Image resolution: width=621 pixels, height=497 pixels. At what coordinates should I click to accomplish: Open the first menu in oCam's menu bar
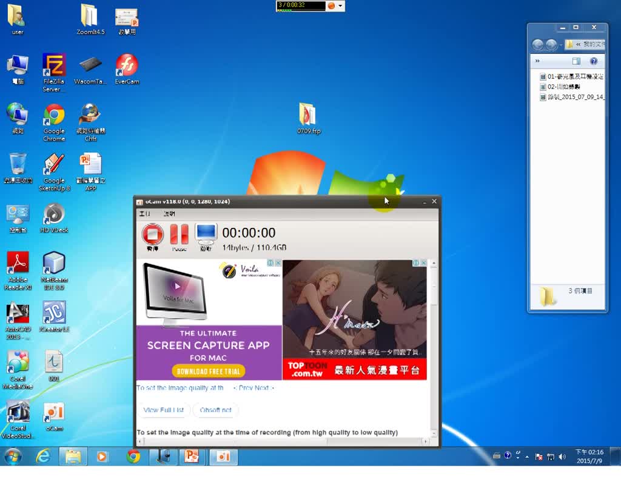click(x=144, y=214)
